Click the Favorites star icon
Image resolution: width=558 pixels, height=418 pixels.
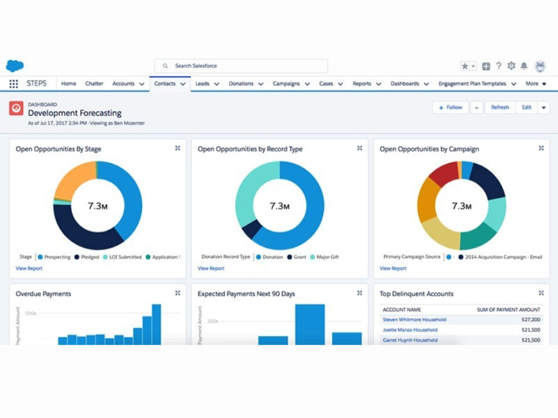[465, 66]
